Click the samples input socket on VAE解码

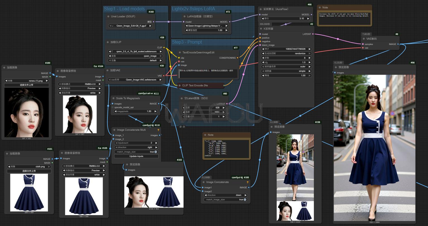363,44
